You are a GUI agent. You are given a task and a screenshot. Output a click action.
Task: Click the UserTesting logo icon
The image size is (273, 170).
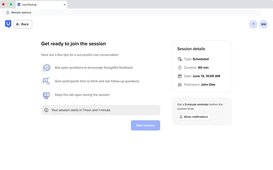pyautogui.click(x=8, y=24)
